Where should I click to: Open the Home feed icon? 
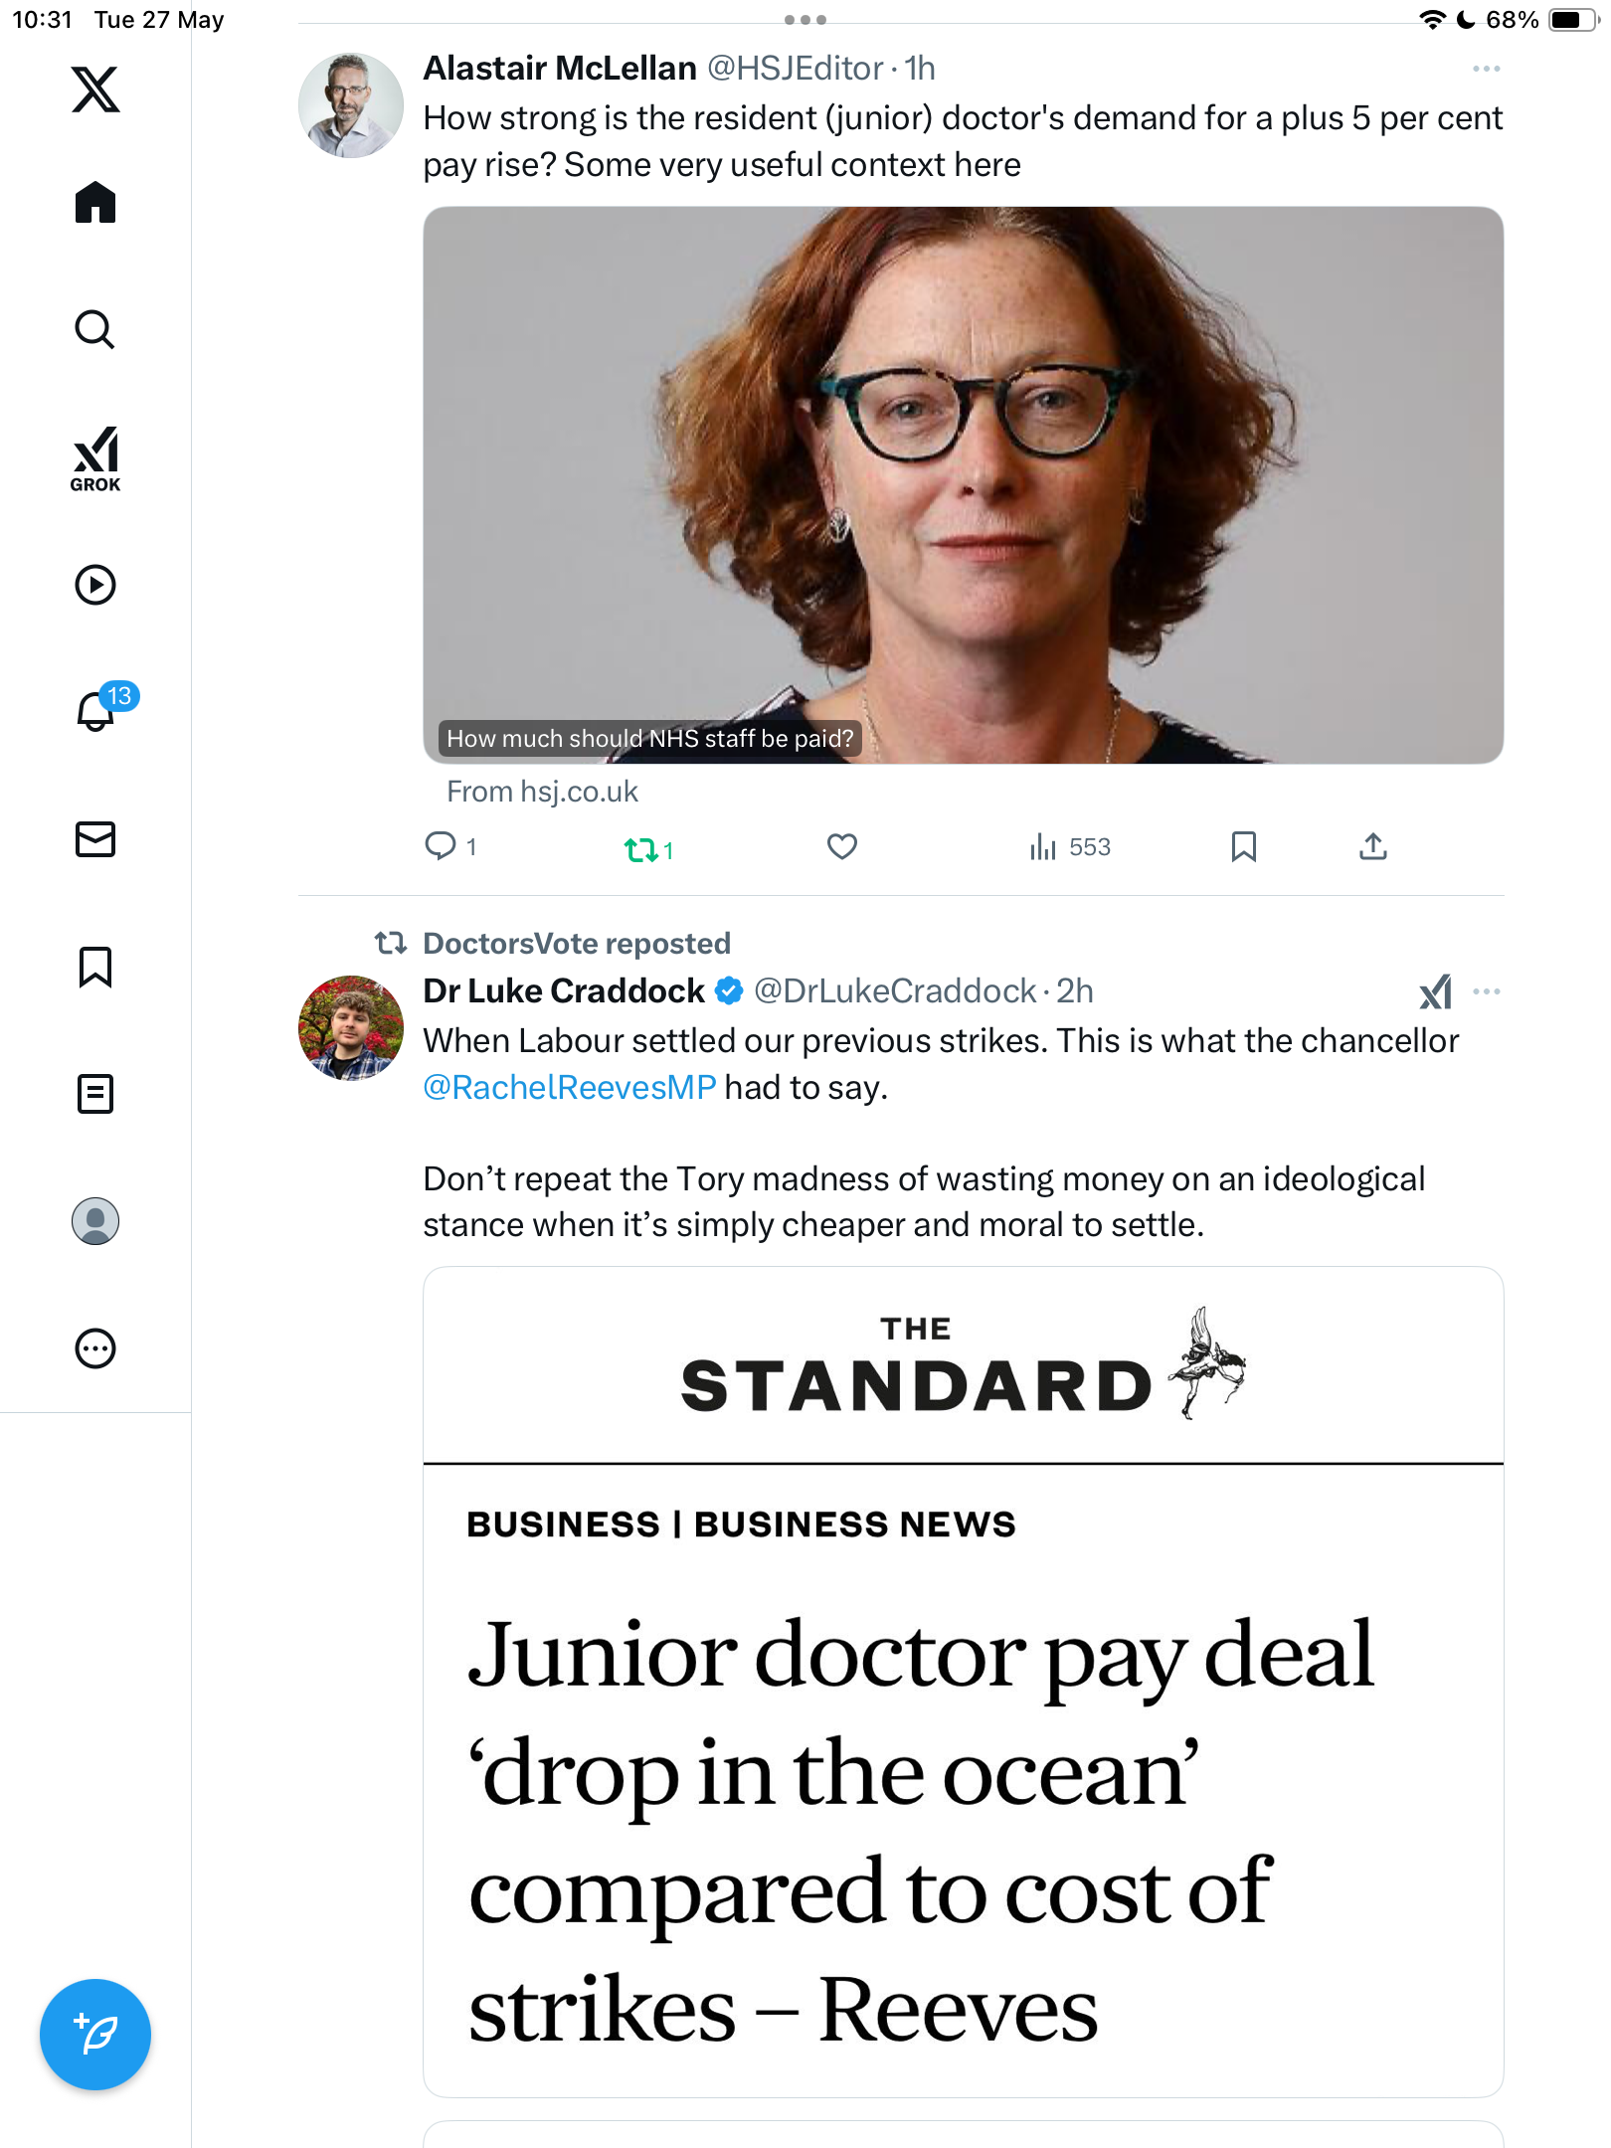click(95, 203)
